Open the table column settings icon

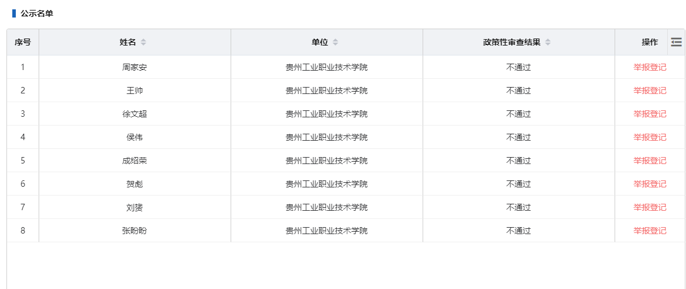pos(676,42)
